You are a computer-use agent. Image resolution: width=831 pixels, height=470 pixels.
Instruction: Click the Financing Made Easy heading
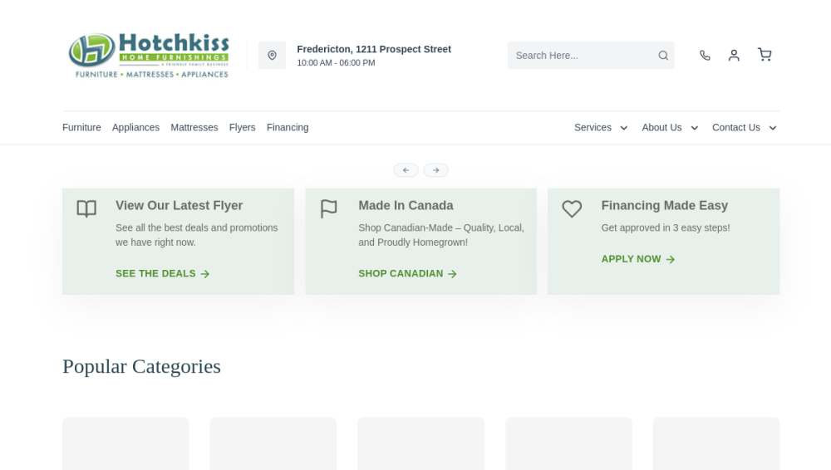(x=665, y=206)
